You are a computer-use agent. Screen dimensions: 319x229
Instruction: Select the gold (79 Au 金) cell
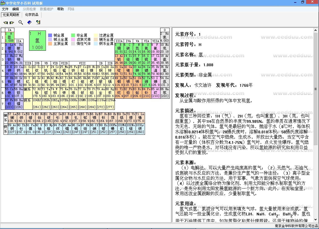[x=101, y=93]
